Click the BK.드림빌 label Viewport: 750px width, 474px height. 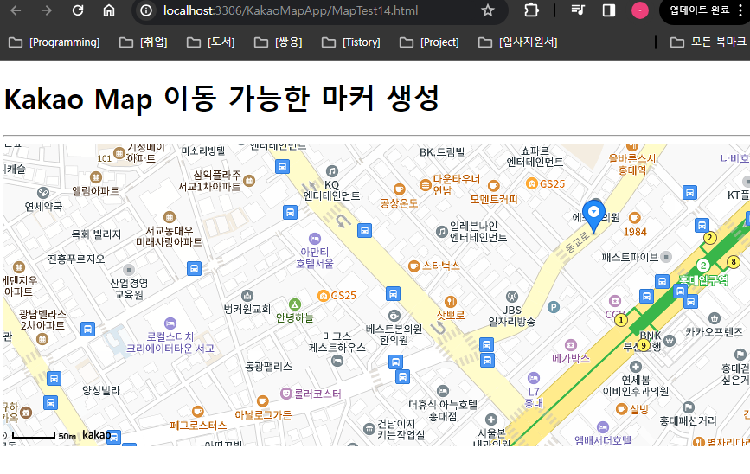pyautogui.click(x=442, y=152)
